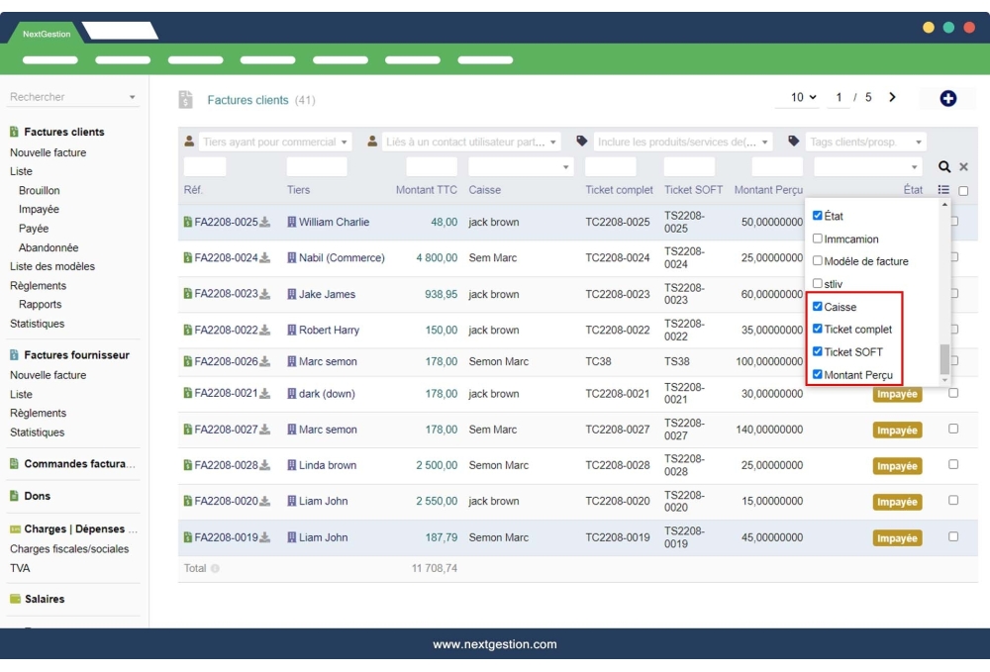Download PDF icon next to FA2208-0025
The width and height of the screenshot is (990, 672).
pos(265,222)
